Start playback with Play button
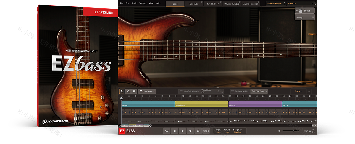355x144 pixels. point(183,131)
